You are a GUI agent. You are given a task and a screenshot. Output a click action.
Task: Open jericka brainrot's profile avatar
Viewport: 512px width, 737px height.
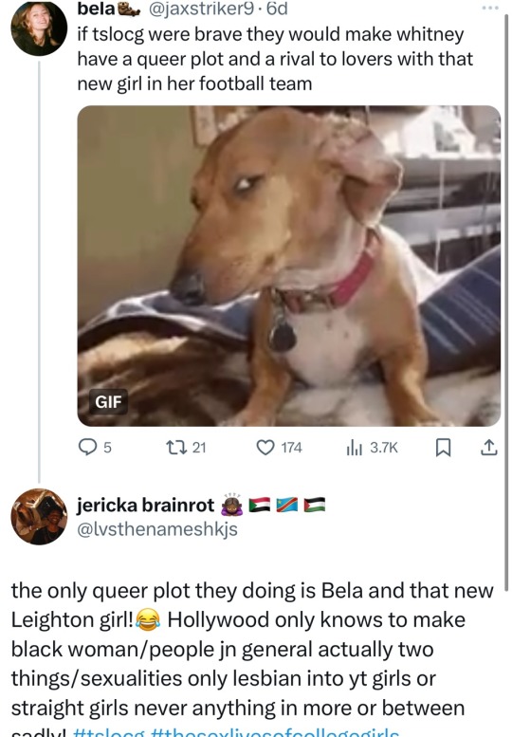(x=39, y=517)
